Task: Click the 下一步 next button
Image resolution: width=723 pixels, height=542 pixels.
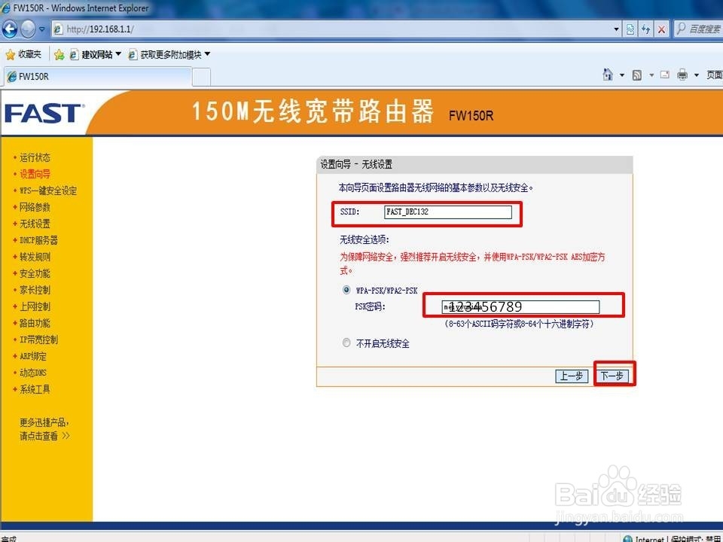Action: pyautogui.click(x=612, y=376)
